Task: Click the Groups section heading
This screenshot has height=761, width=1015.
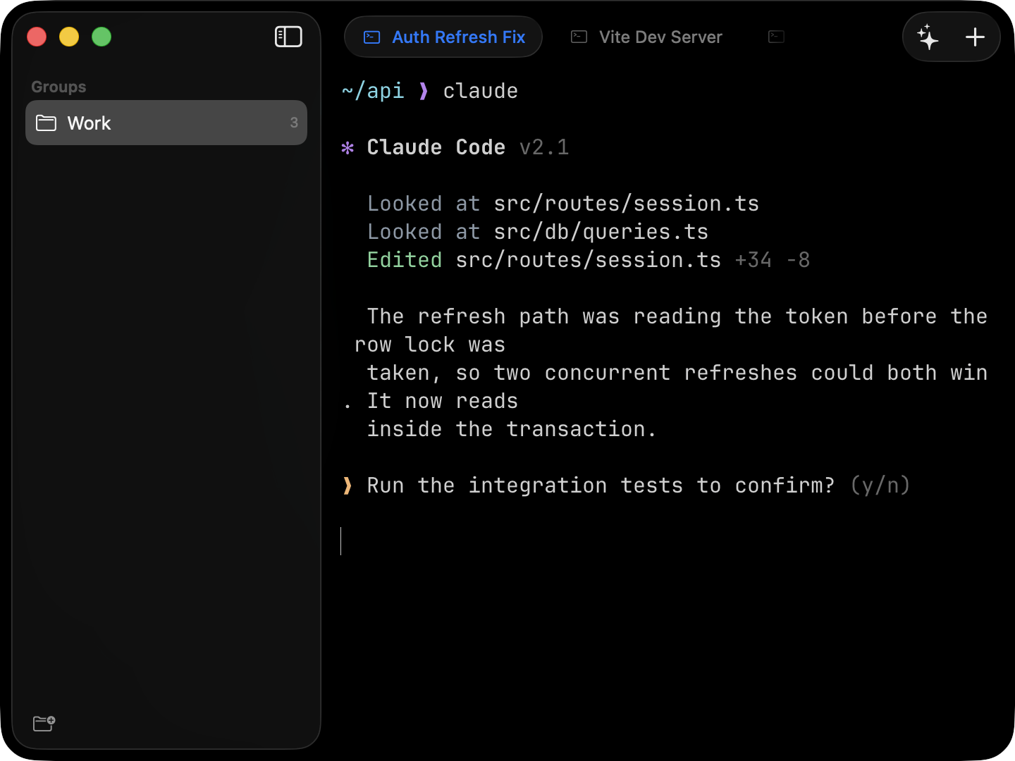Action: coord(59,87)
